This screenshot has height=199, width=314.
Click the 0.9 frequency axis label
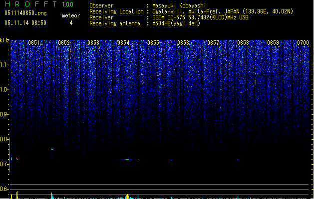4,114
